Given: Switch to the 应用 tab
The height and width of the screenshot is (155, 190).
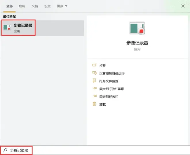Looking at the screenshot, I should point(22,6).
